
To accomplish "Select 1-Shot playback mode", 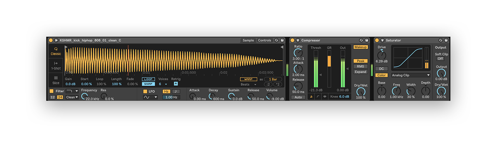I will [56, 65].
